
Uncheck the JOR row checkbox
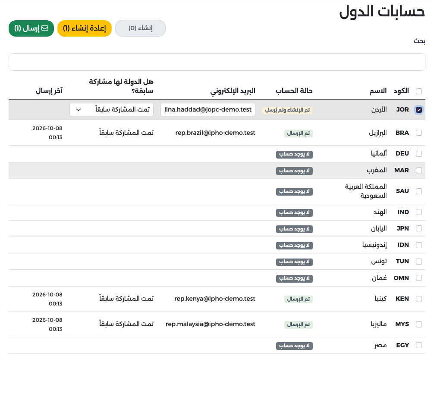[419, 110]
